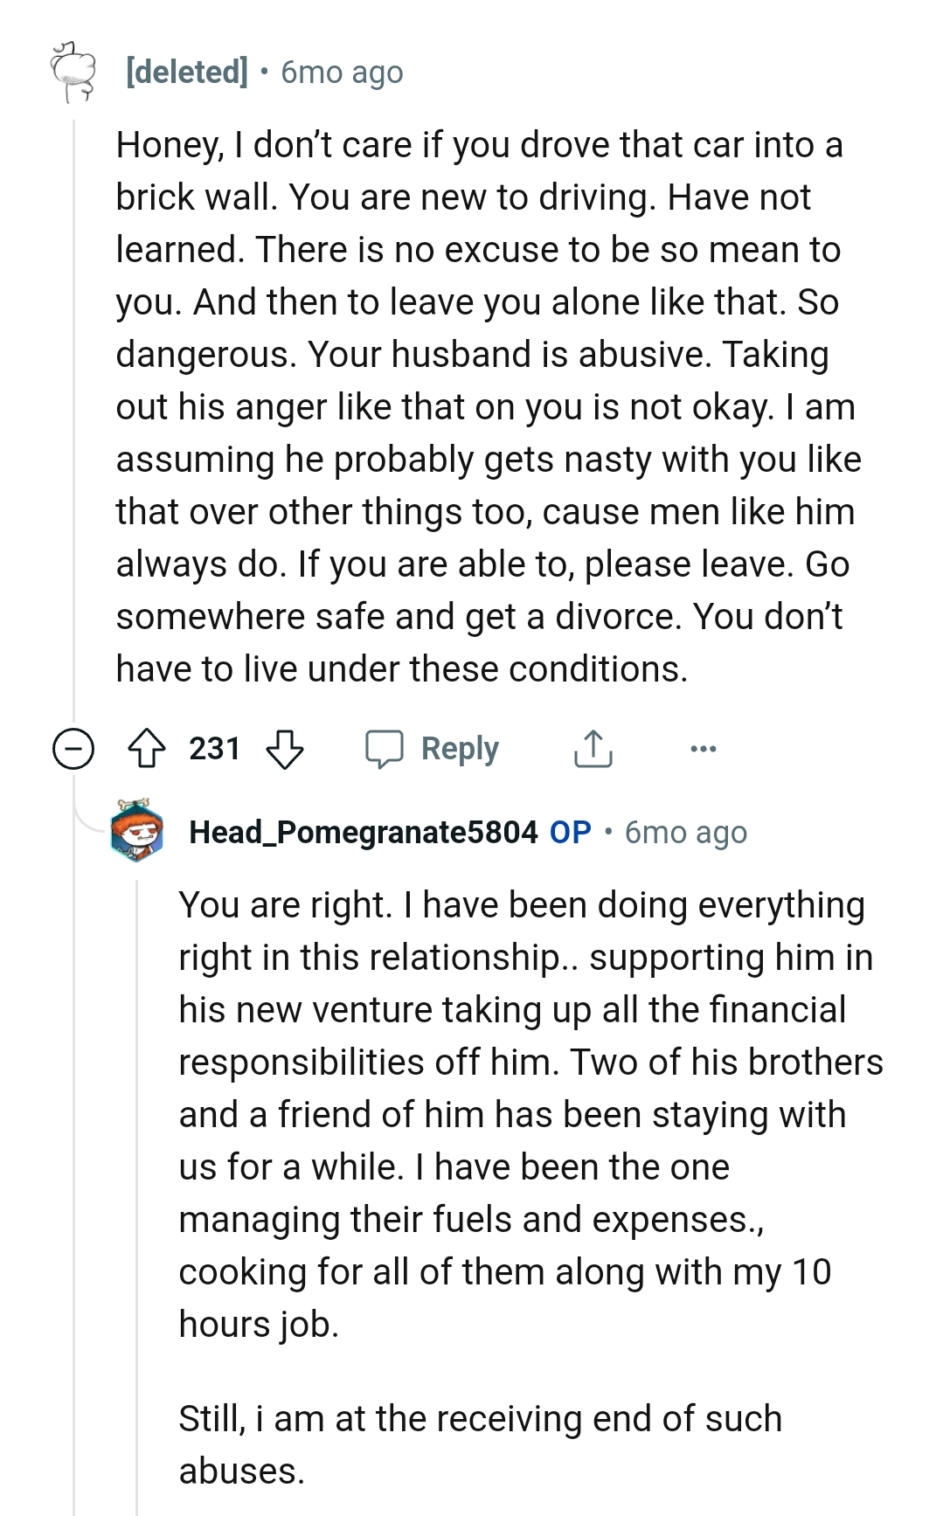Image resolution: width=943 pixels, height=1516 pixels.
Task: Click the 231 vote count
Action: pos(215,749)
